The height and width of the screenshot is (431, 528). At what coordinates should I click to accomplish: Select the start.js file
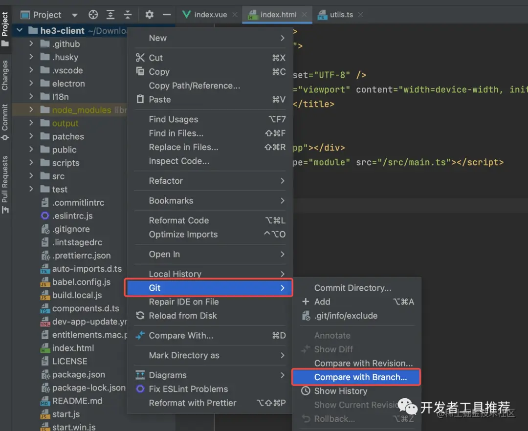pyautogui.click(x=66, y=414)
